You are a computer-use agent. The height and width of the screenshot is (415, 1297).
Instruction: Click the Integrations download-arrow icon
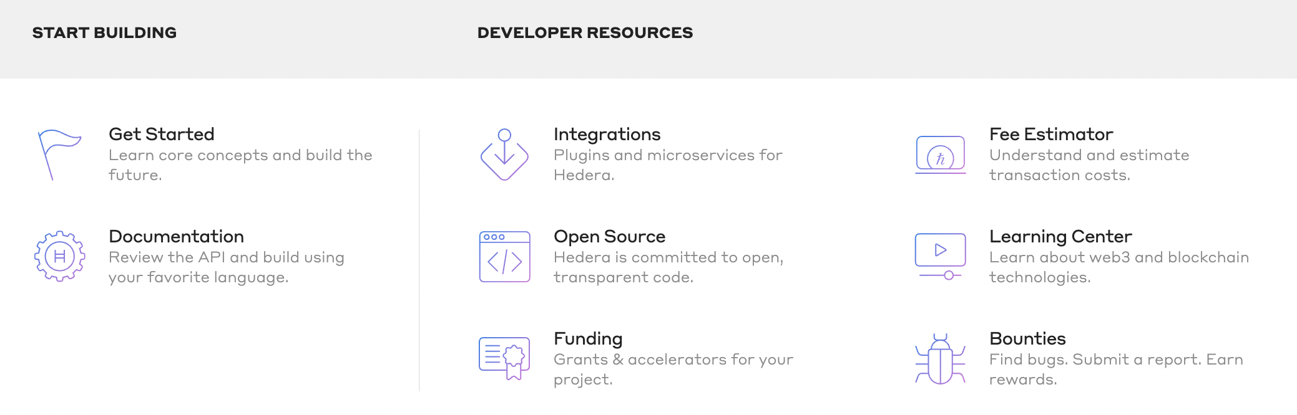pos(504,155)
